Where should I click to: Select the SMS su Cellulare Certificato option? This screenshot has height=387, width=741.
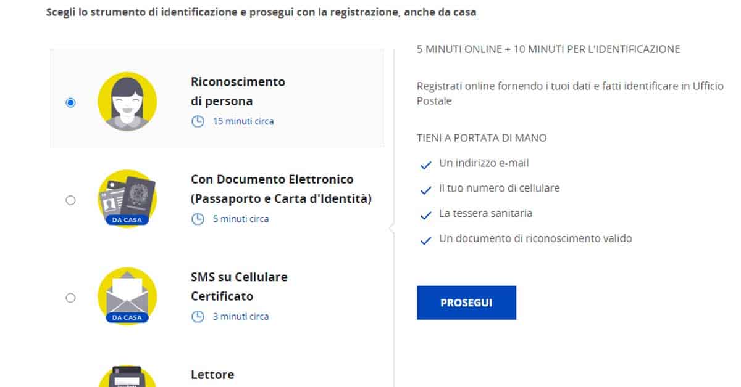(70, 296)
